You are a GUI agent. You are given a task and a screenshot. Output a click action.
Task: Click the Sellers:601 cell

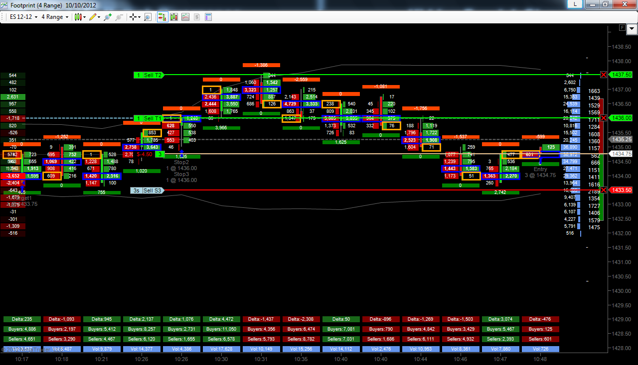tap(540, 339)
